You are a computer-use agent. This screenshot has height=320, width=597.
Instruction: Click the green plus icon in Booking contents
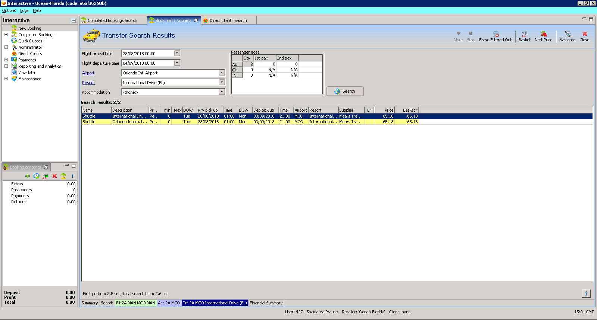click(28, 176)
